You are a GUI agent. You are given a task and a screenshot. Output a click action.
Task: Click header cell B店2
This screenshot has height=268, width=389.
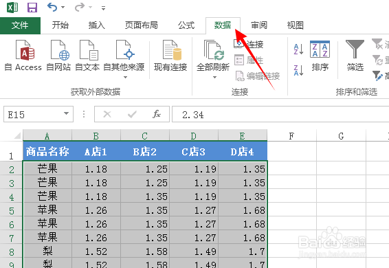point(145,151)
